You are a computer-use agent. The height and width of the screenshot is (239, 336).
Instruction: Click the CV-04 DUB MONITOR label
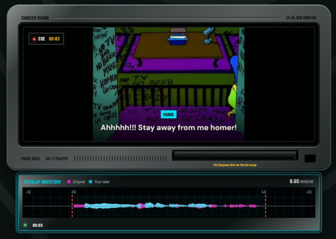tap(301, 18)
